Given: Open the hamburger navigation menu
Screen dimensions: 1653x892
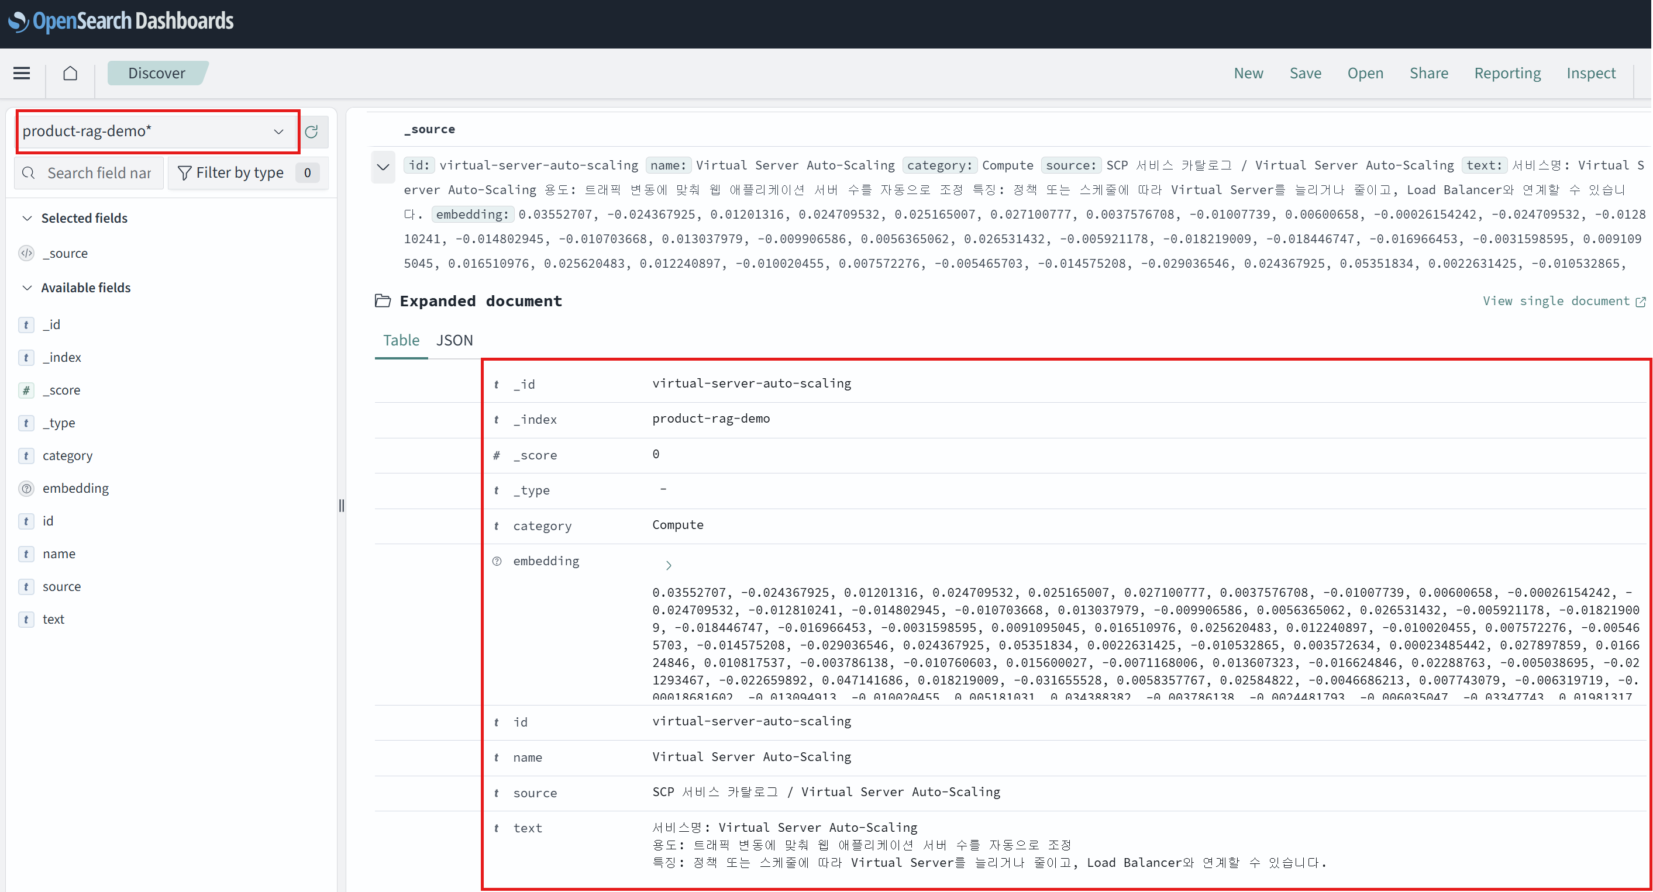Looking at the screenshot, I should pyautogui.click(x=22, y=73).
